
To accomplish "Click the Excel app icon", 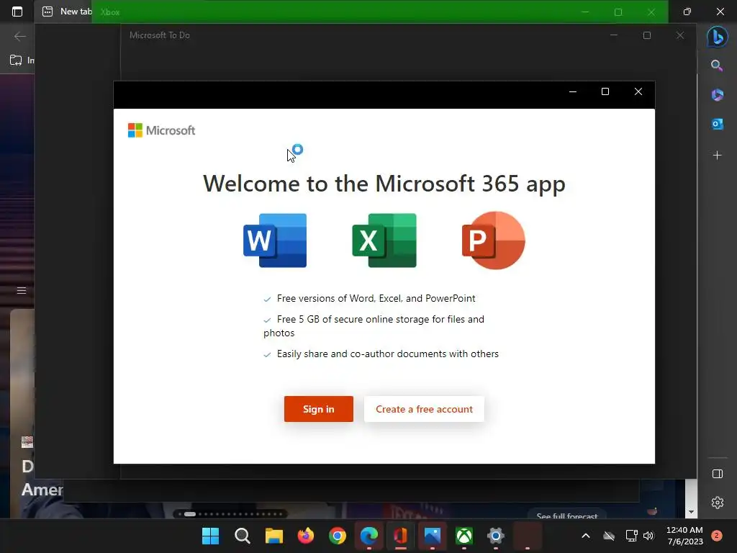I will click(x=384, y=240).
